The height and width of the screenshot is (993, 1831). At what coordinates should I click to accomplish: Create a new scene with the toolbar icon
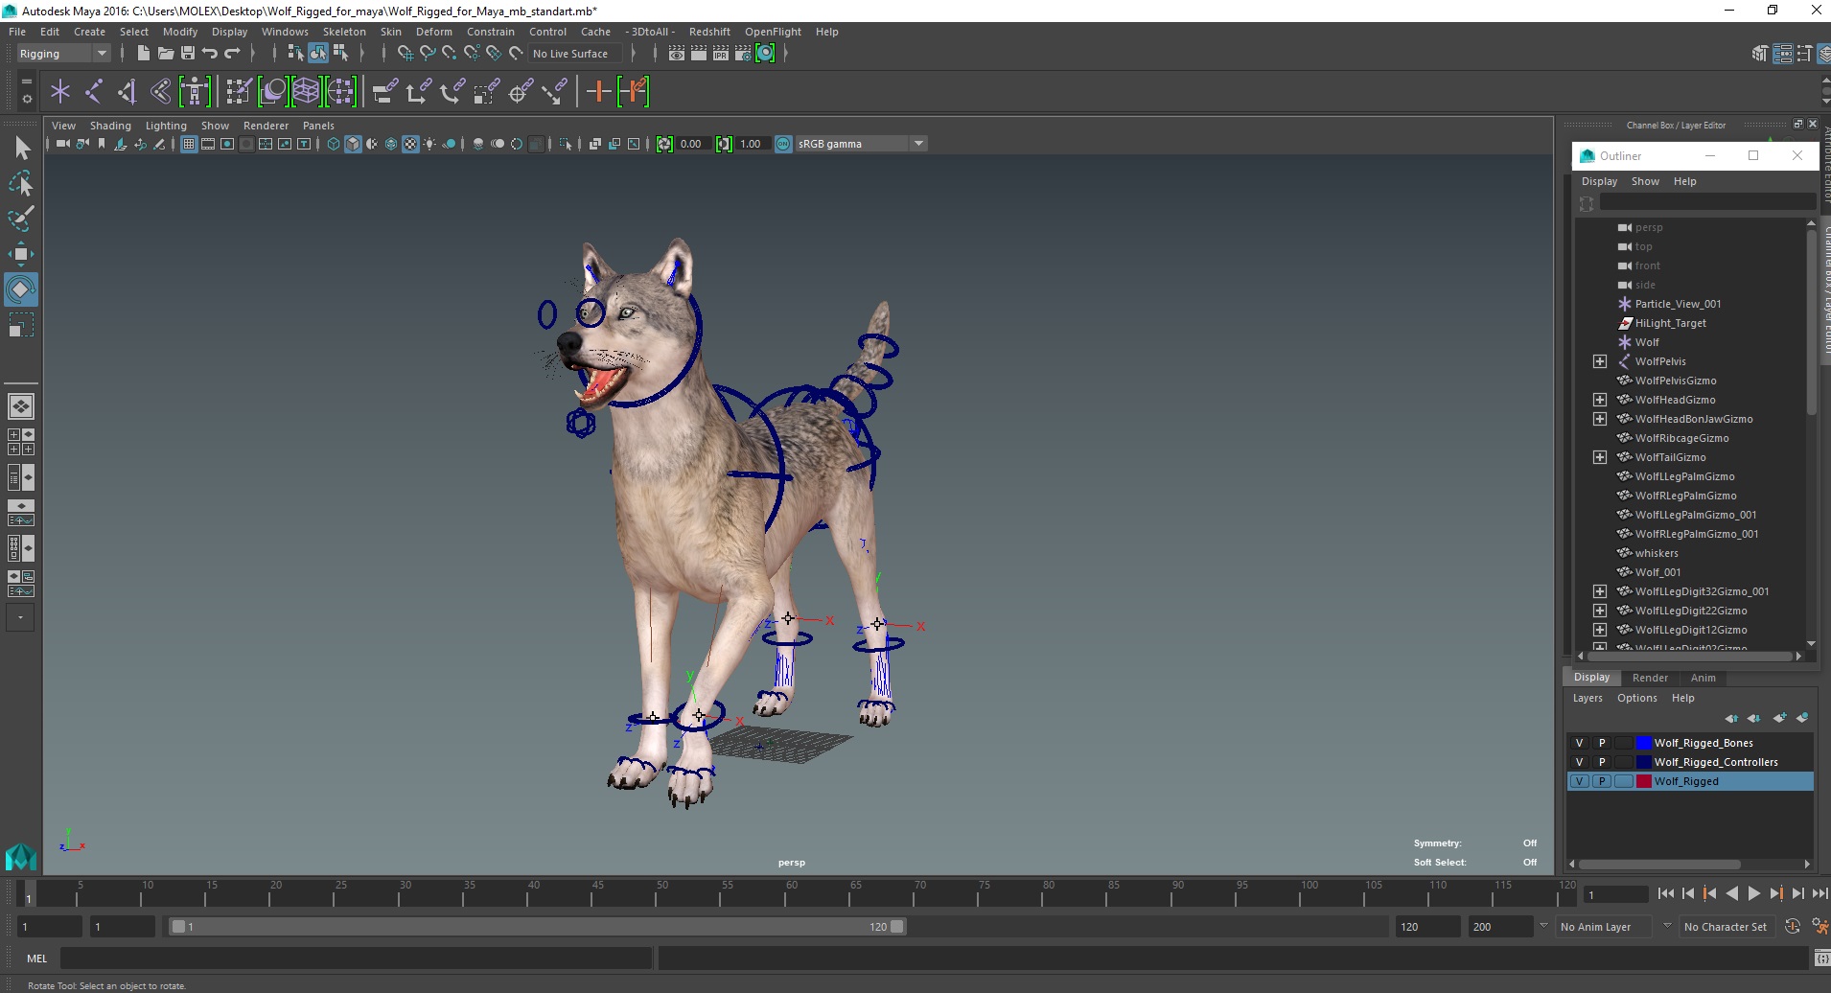[143, 54]
